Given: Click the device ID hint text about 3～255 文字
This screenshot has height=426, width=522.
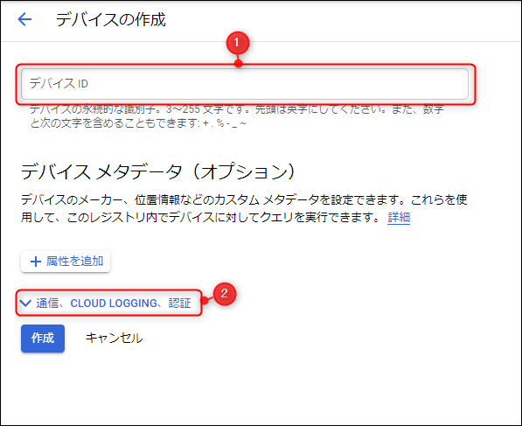Looking at the screenshot, I should click(237, 116).
